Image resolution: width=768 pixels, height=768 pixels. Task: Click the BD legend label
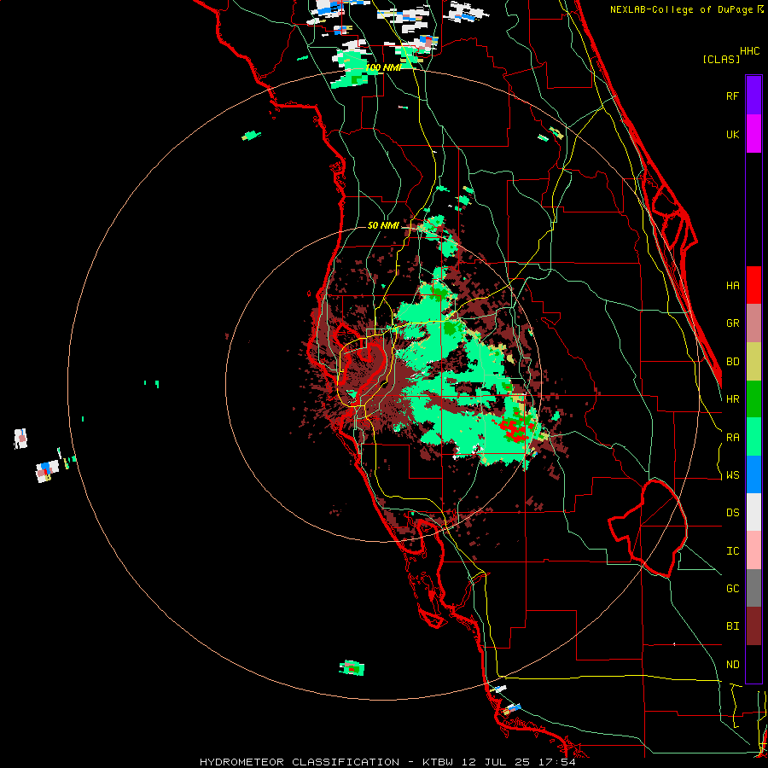(x=732, y=362)
